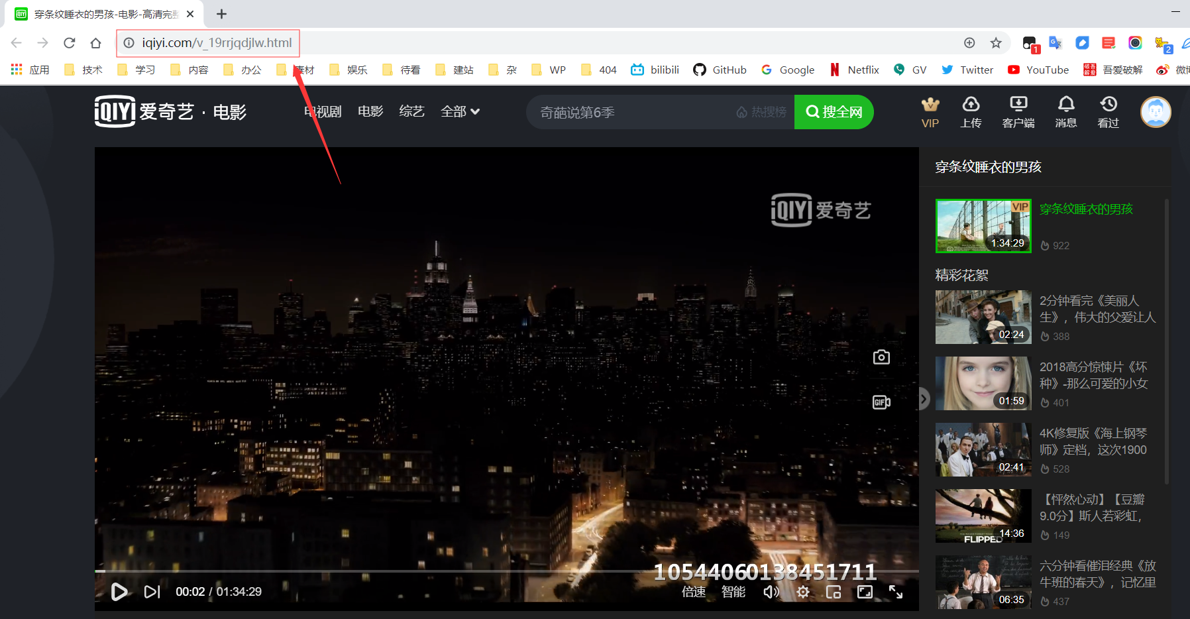This screenshot has width=1190, height=619.
Task: Open the 客户端 client download
Action: pos(1018,113)
